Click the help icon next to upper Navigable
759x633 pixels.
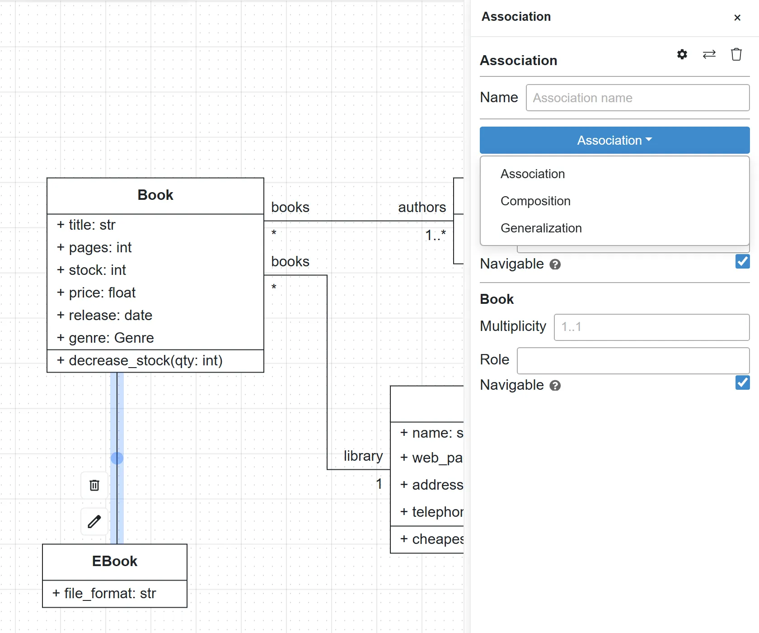[555, 265]
